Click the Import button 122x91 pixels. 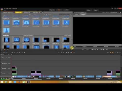(x=89, y=10)
